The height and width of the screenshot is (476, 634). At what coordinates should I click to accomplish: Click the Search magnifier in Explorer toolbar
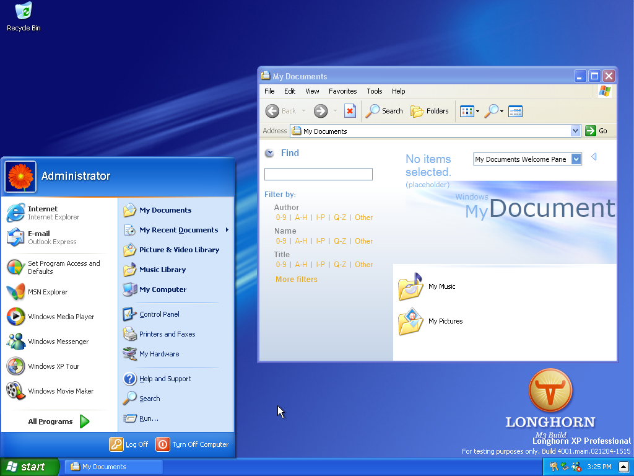click(384, 111)
